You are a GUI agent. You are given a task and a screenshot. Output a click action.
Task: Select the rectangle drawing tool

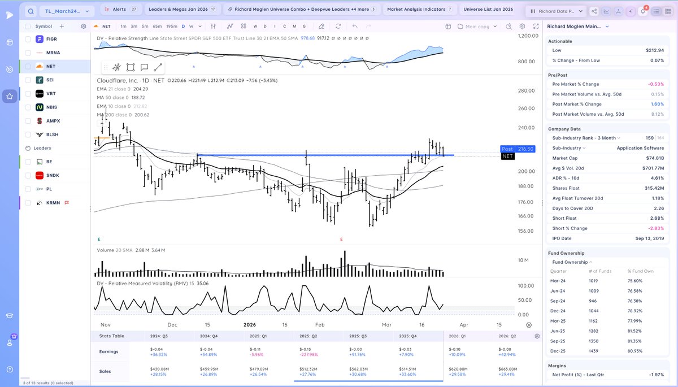pyautogui.click(x=131, y=67)
